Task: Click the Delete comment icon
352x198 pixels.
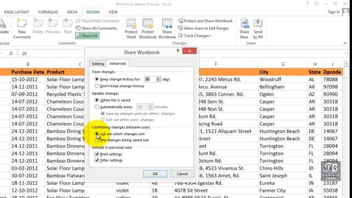Action: pos(38,26)
